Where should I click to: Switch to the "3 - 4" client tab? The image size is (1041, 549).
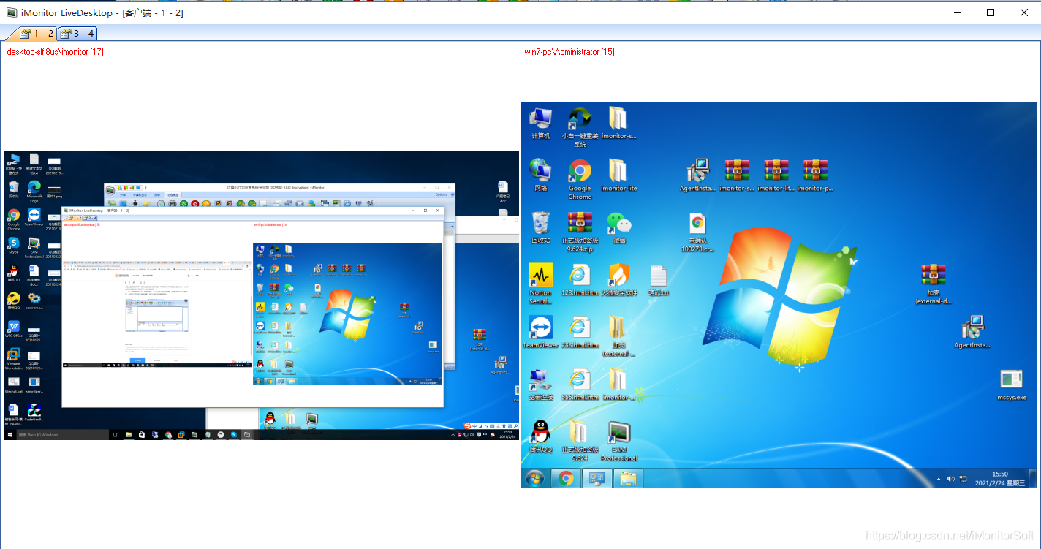click(x=77, y=33)
